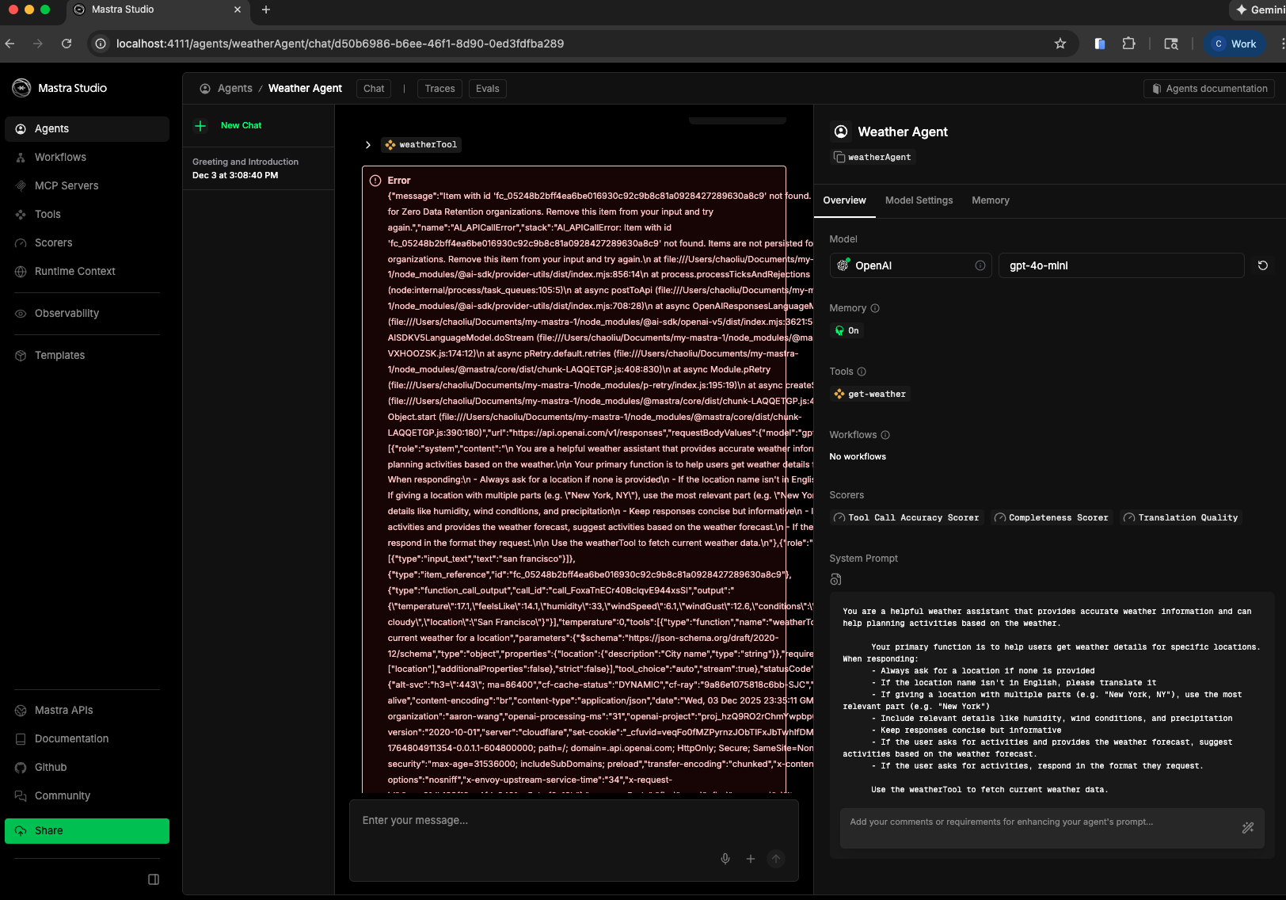Click the Workflows info icon
Viewport: 1286px width, 900px height.
coord(885,436)
